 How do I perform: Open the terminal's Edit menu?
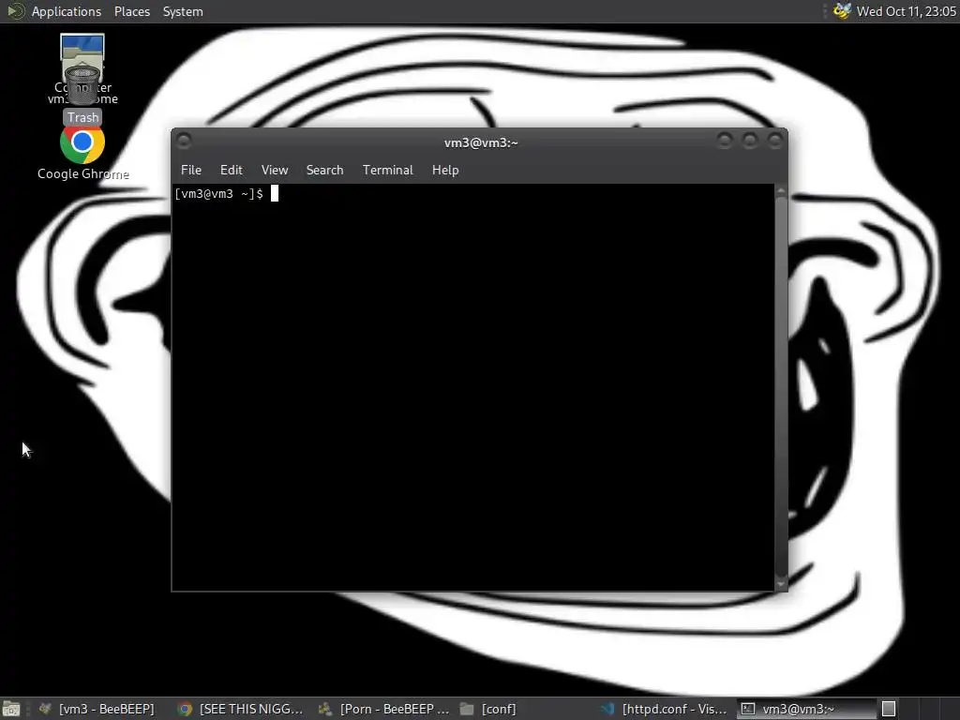pyautogui.click(x=232, y=171)
